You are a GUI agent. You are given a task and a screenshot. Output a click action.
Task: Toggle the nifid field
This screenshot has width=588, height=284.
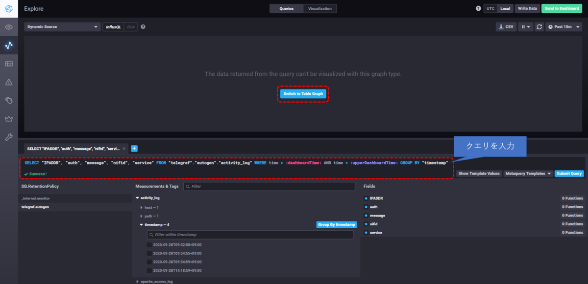(373, 224)
